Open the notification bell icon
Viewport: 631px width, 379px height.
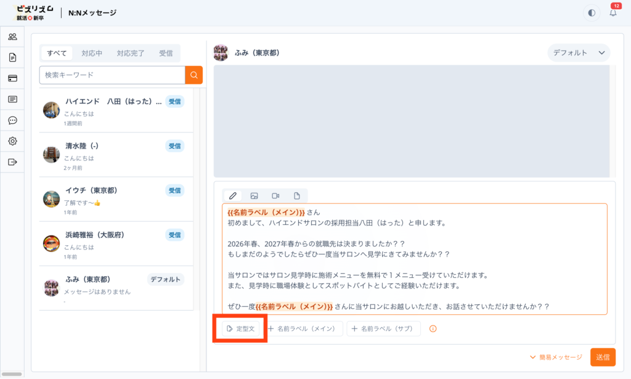pyautogui.click(x=613, y=13)
